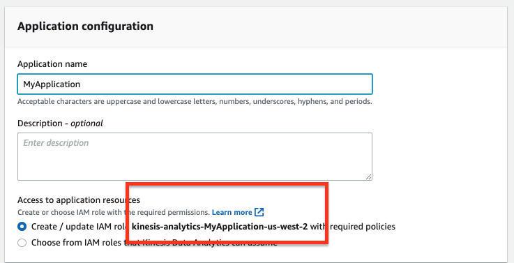Grab the description box resize handle
This screenshot has height=263, width=514.
click(x=368, y=176)
